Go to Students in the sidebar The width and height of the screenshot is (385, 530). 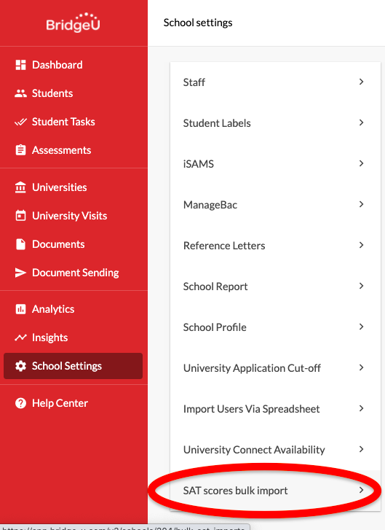pyautogui.click(x=52, y=93)
